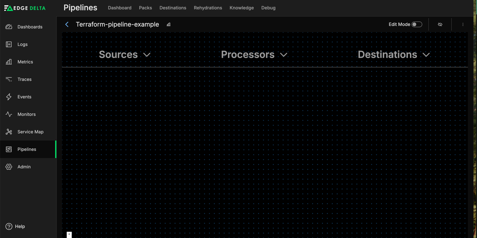Toggle Edit Mode switch on
477x238 pixels.
(417, 24)
